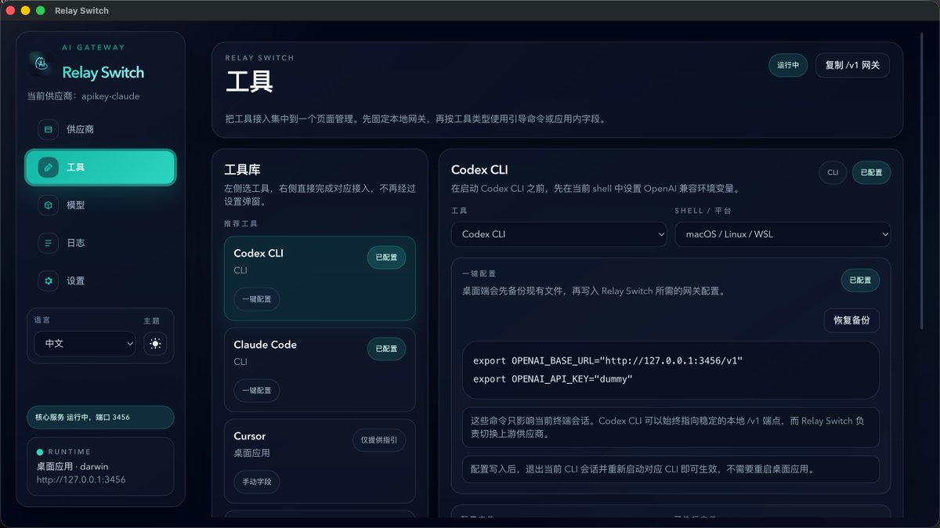Click the 恢复备份 button

(x=851, y=320)
